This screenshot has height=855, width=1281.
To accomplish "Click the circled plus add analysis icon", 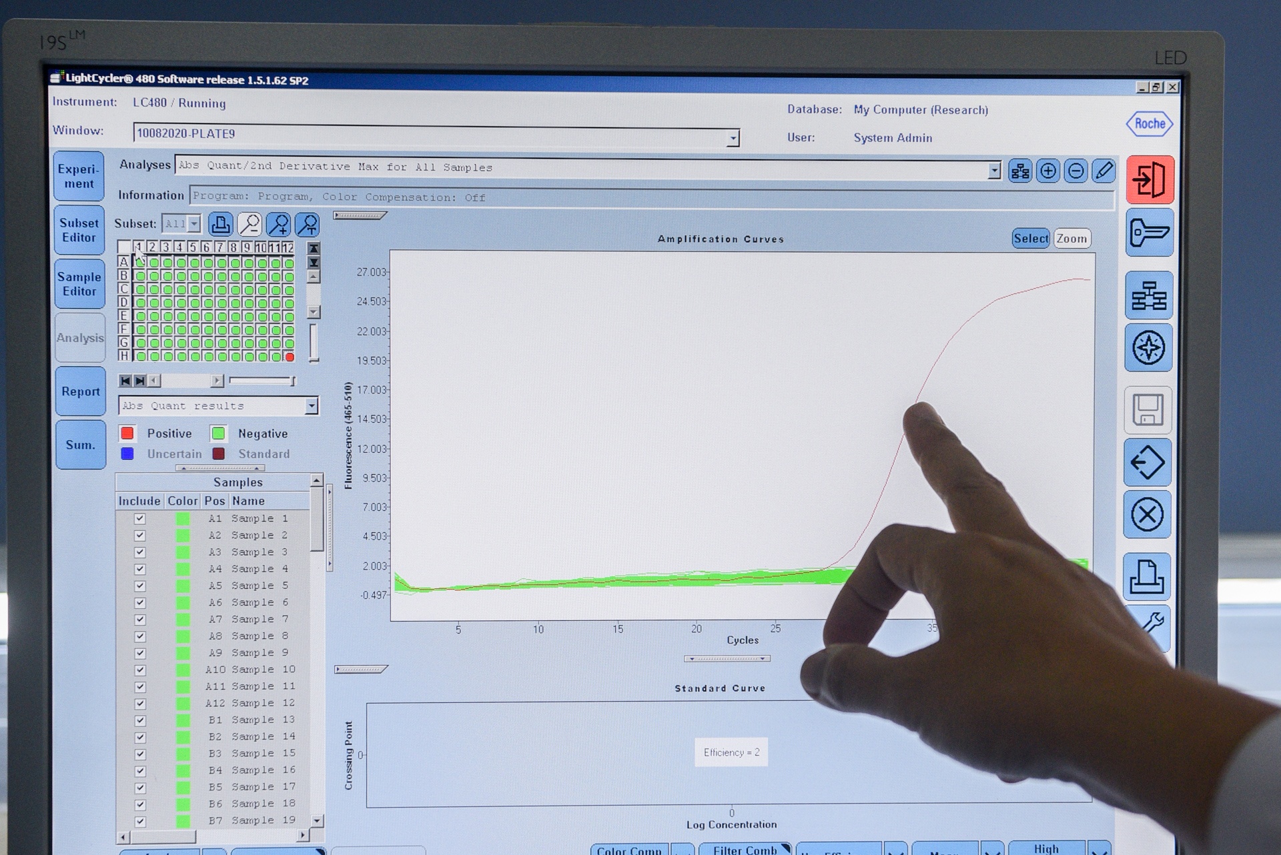I will point(1047,171).
